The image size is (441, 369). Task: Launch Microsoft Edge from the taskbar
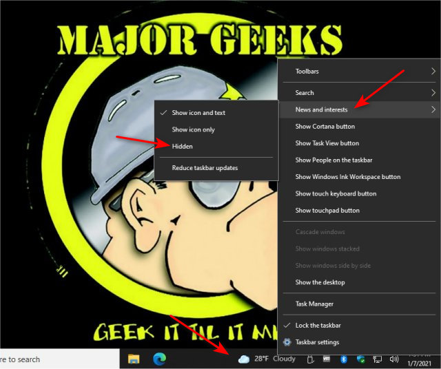click(x=159, y=359)
